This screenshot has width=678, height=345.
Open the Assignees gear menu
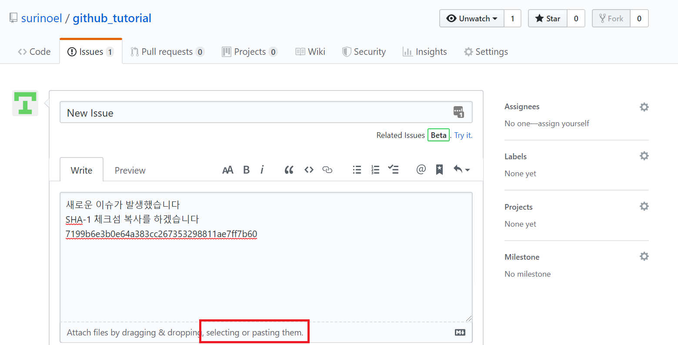coord(644,107)
